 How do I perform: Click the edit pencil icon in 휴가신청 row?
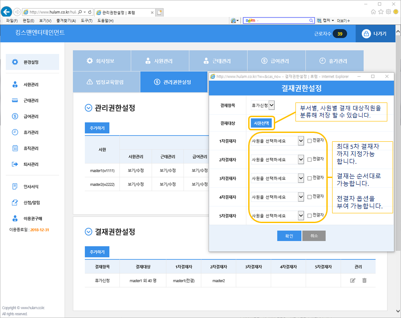tap(352, 280)
